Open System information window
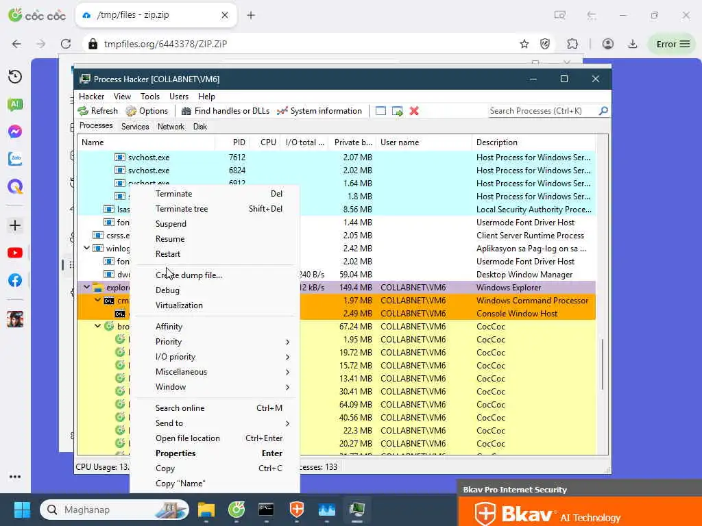702x526 pixels. coord(319,111)
